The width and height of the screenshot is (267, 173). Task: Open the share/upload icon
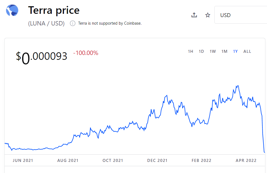coord(194,15)
